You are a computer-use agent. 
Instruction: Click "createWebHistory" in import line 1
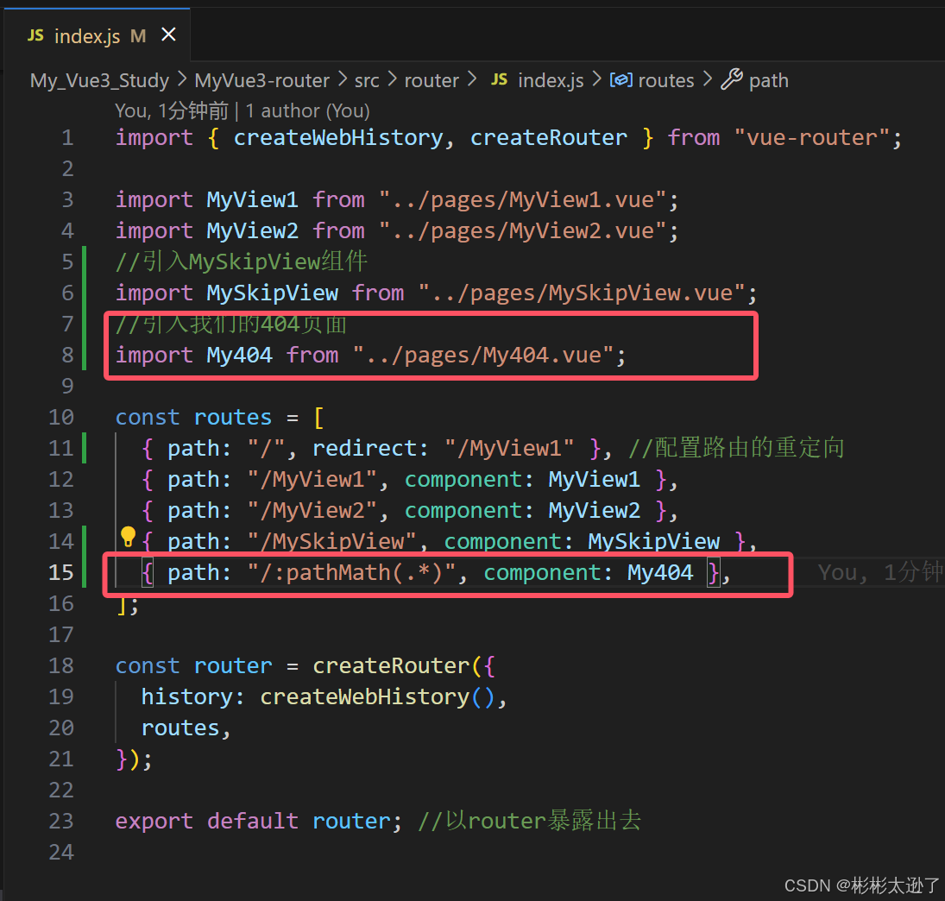coord(338,137)
